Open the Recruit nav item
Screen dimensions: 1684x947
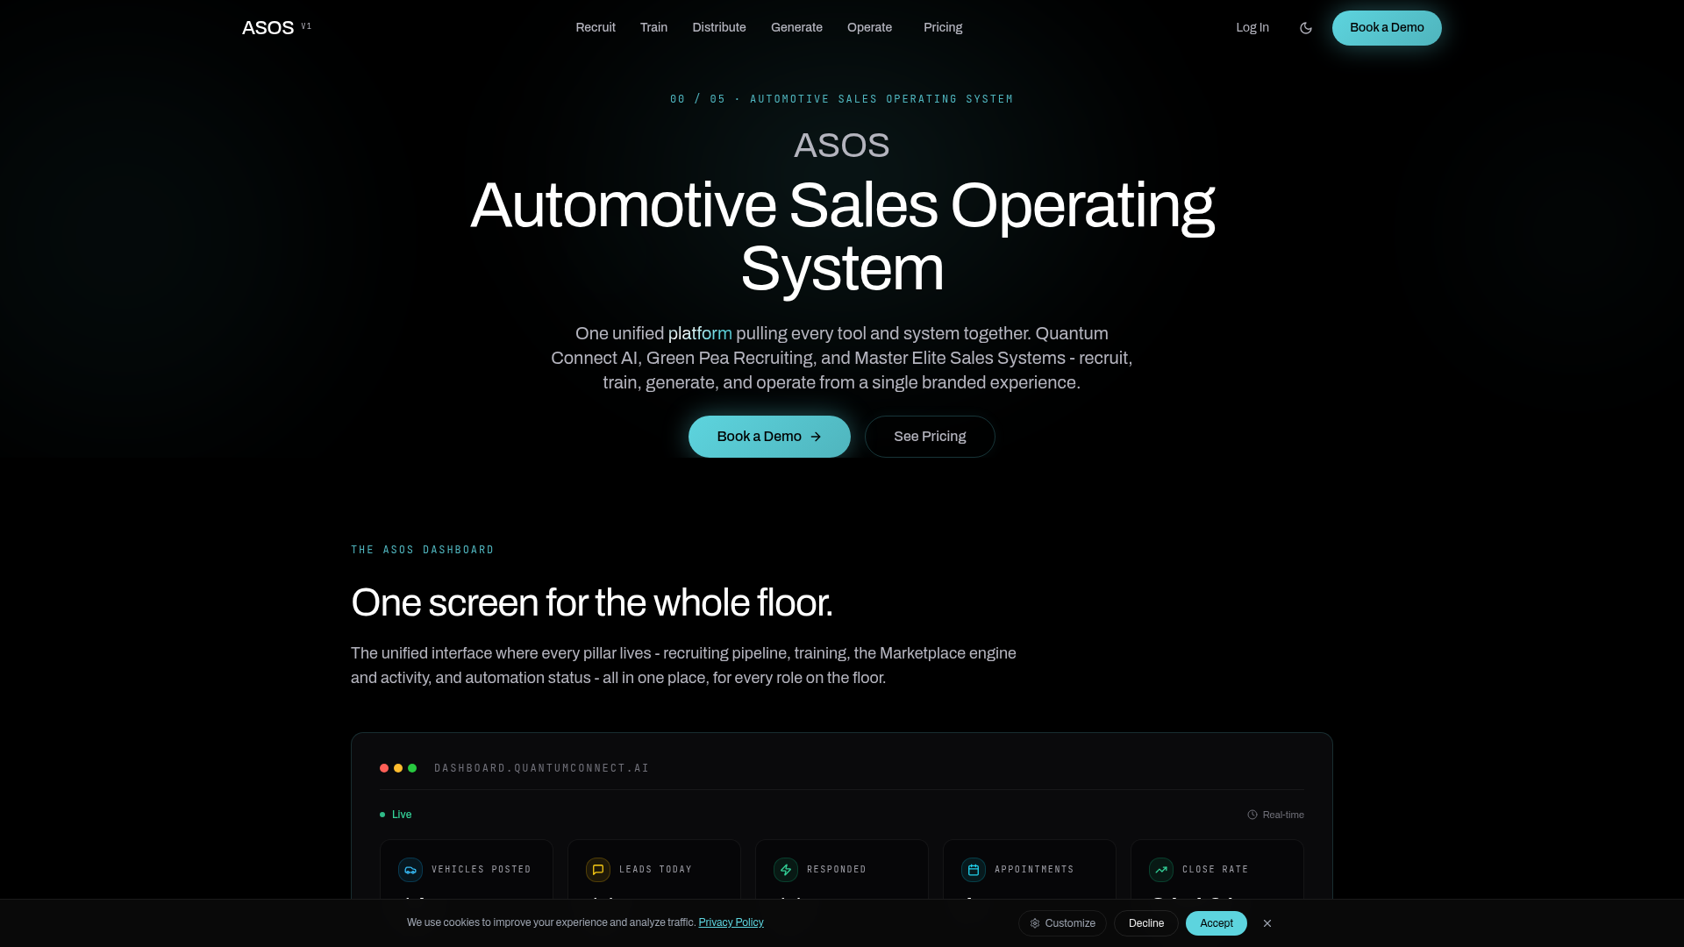click(x=596, y=28)
